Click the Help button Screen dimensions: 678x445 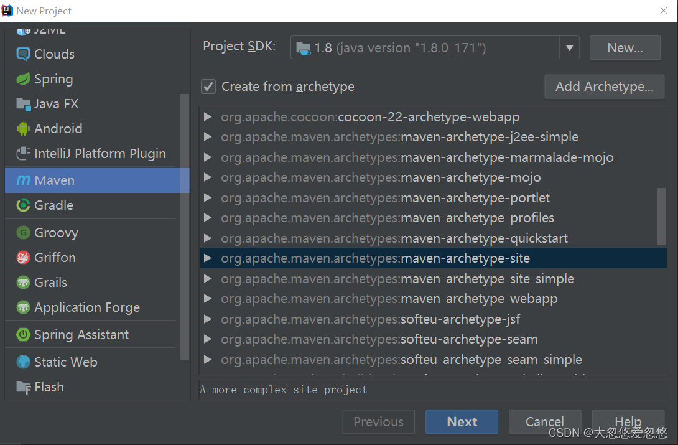coord(628,421)
